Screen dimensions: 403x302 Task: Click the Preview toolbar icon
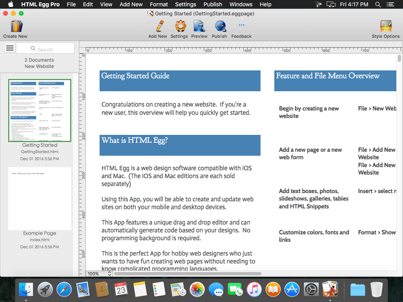(x=200, y=26)
